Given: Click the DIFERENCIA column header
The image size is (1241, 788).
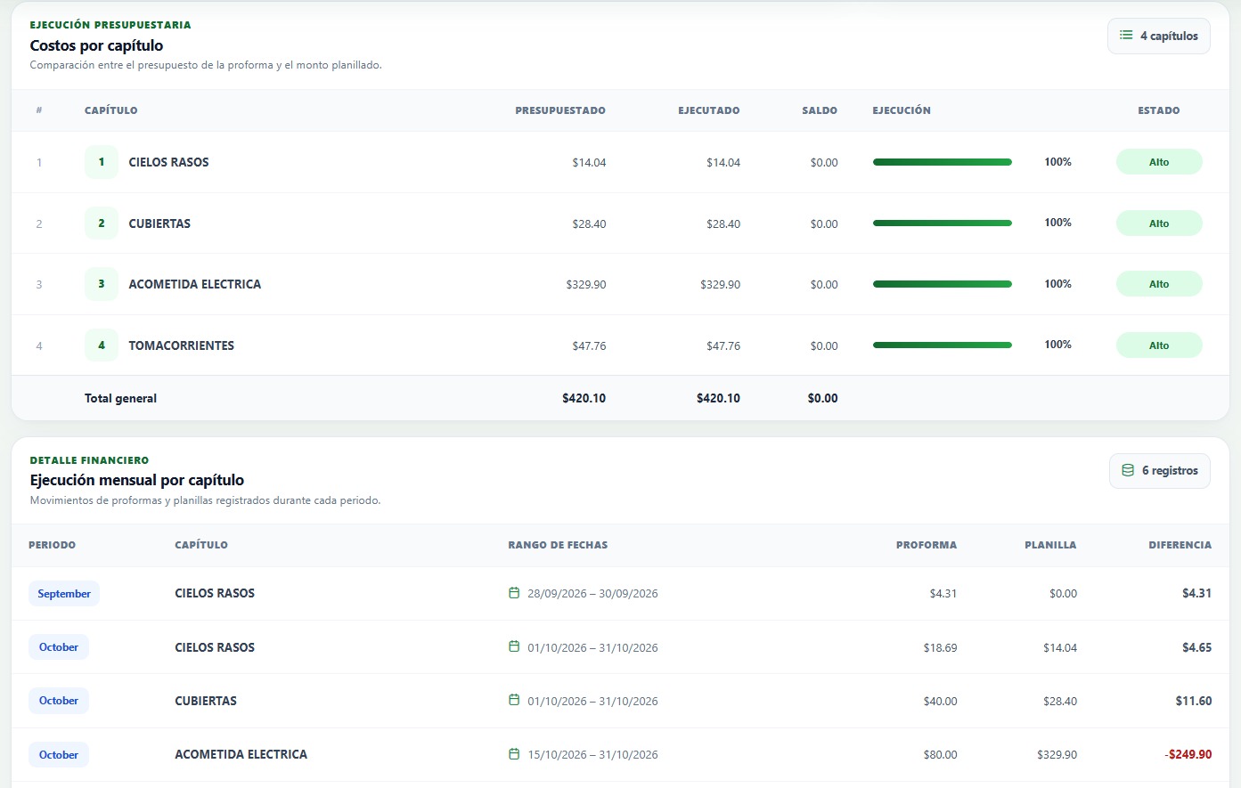Looking at the screenshot, I should point(1180,545).
